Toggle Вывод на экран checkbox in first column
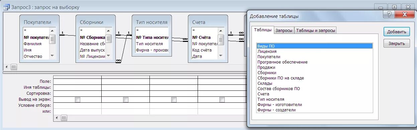417x130 pixels. [x=78, y=100]
